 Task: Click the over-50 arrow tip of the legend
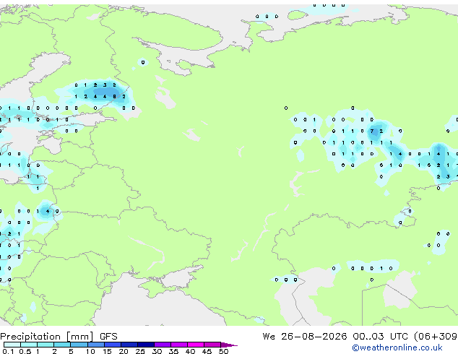(x=229, y=345)
